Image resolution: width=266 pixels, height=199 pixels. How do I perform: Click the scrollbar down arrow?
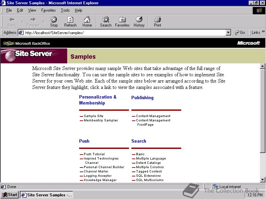[262, 180]
